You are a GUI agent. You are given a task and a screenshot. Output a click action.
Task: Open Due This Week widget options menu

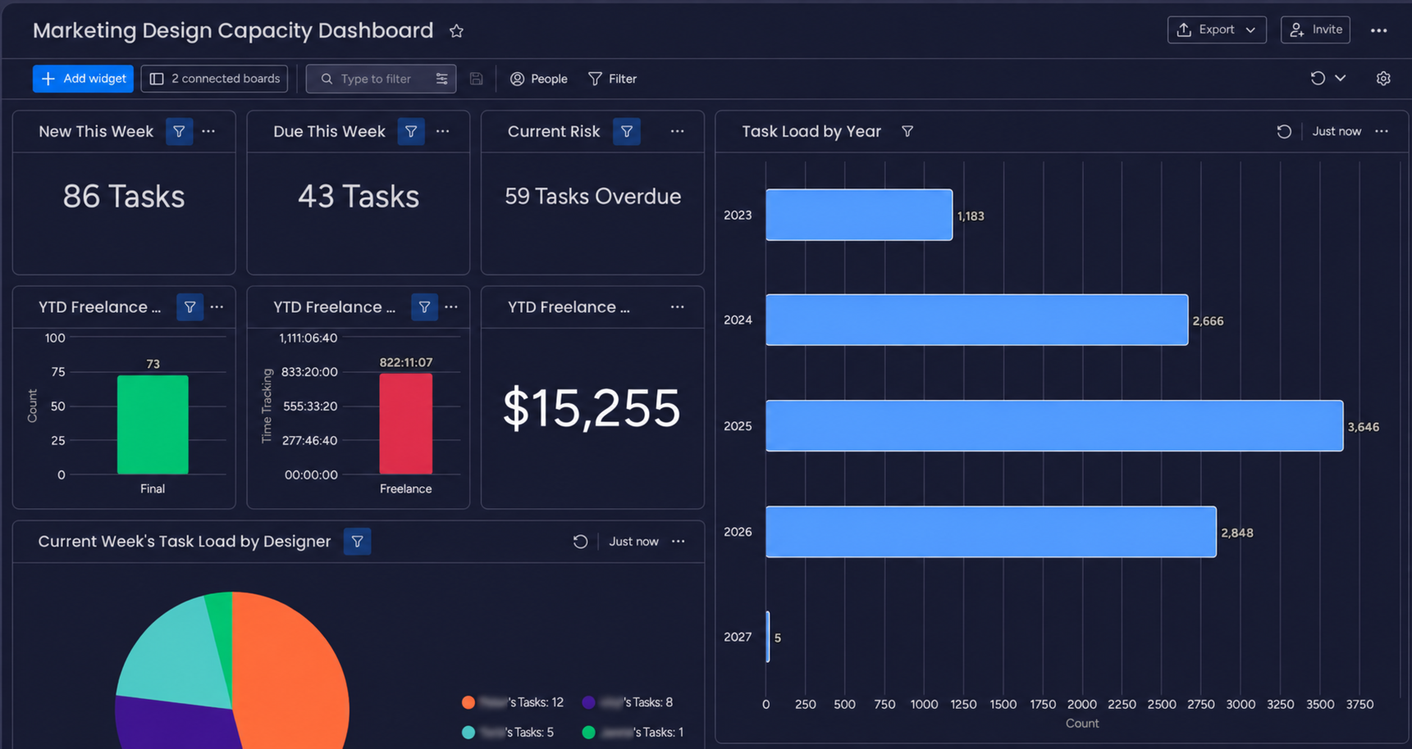click(x=443, y=131)
